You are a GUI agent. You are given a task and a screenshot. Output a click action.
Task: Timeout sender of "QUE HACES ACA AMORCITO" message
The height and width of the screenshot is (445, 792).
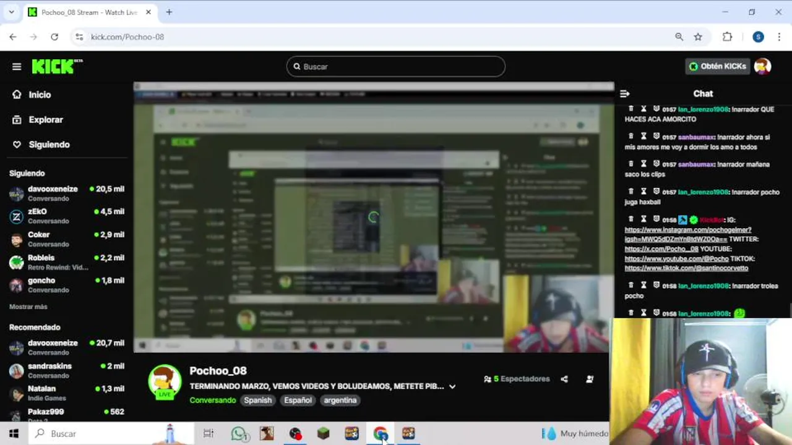pos(643,109)
